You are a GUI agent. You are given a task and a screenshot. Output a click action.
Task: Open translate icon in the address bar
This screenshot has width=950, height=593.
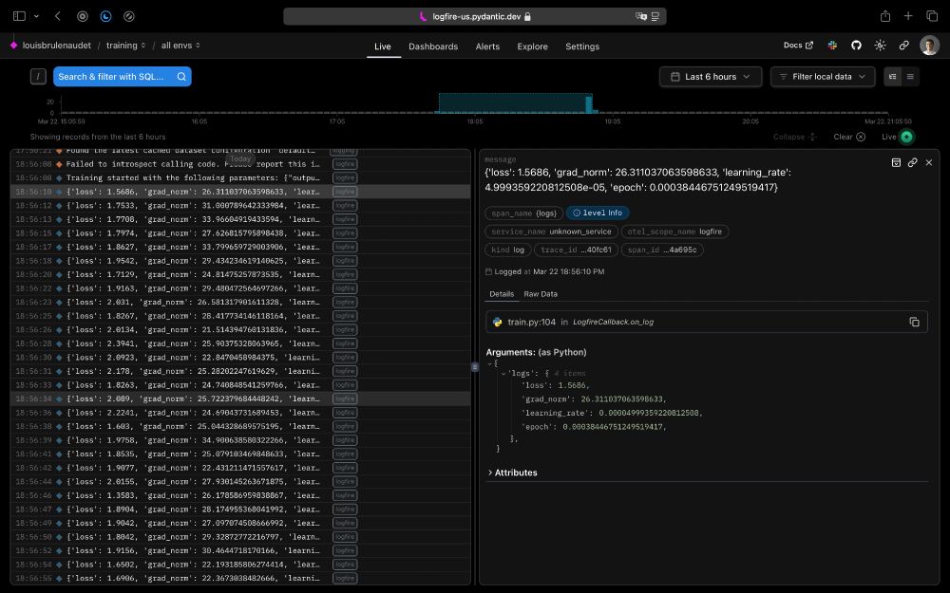(641, 16)
